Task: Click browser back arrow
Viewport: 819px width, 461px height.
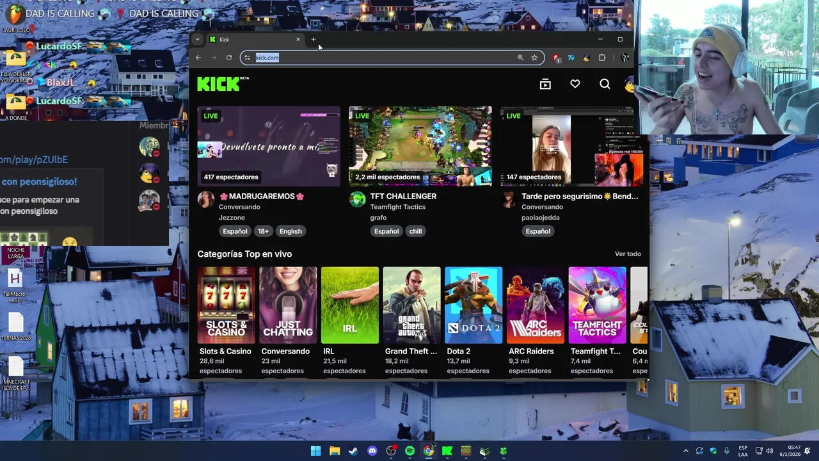Action: pos(198,58)
